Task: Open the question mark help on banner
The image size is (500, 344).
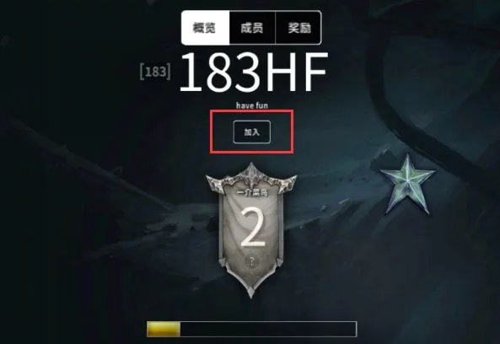Action: point(252,261)
